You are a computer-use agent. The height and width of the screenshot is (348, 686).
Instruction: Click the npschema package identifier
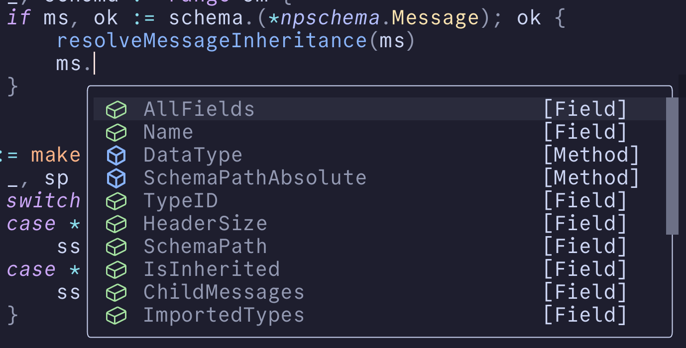click(x=331, y=18)
